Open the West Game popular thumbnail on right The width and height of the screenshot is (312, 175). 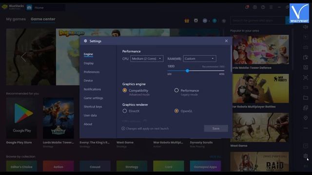tap(259, 127)
